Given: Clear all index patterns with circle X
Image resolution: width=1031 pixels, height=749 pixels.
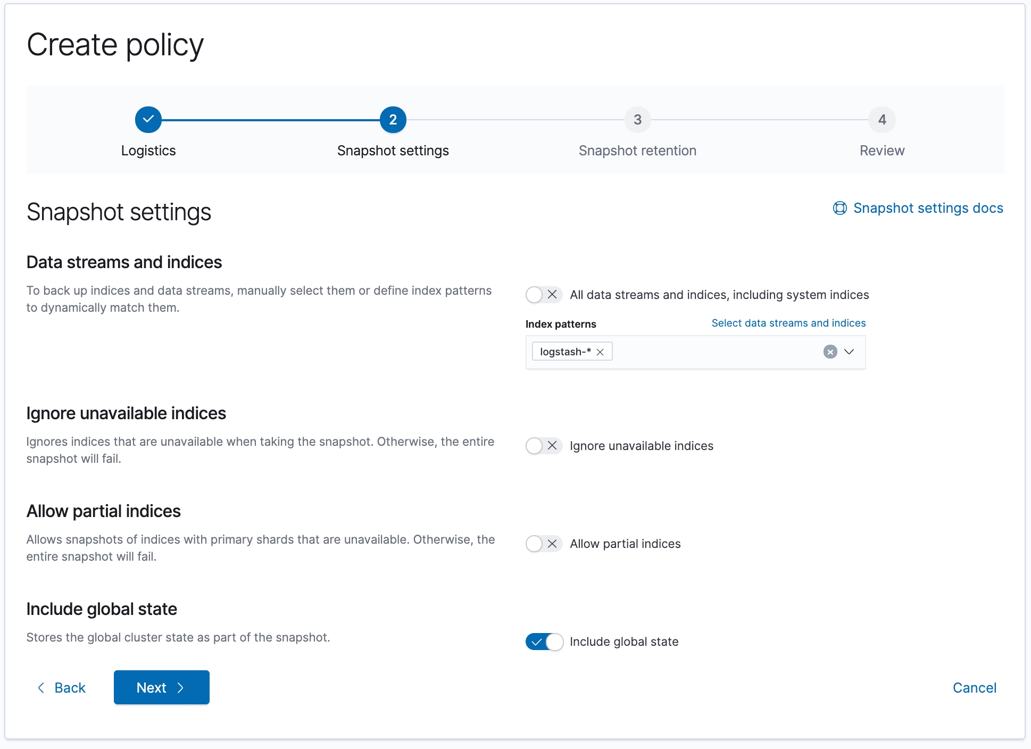Looking at the screenshot, I should coord(830,352).
